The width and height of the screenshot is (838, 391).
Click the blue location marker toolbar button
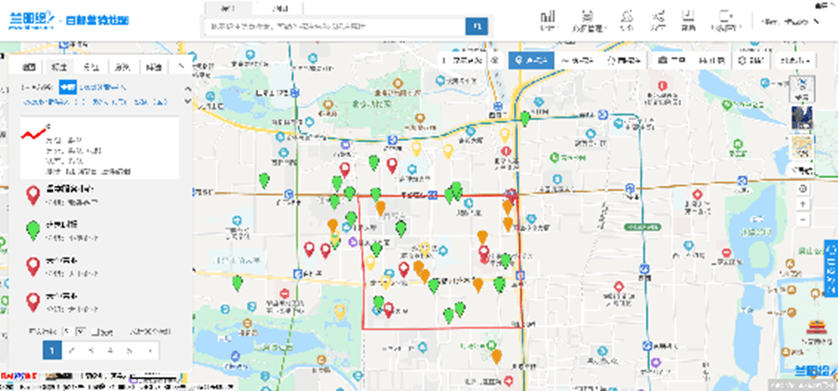[531, 61]
